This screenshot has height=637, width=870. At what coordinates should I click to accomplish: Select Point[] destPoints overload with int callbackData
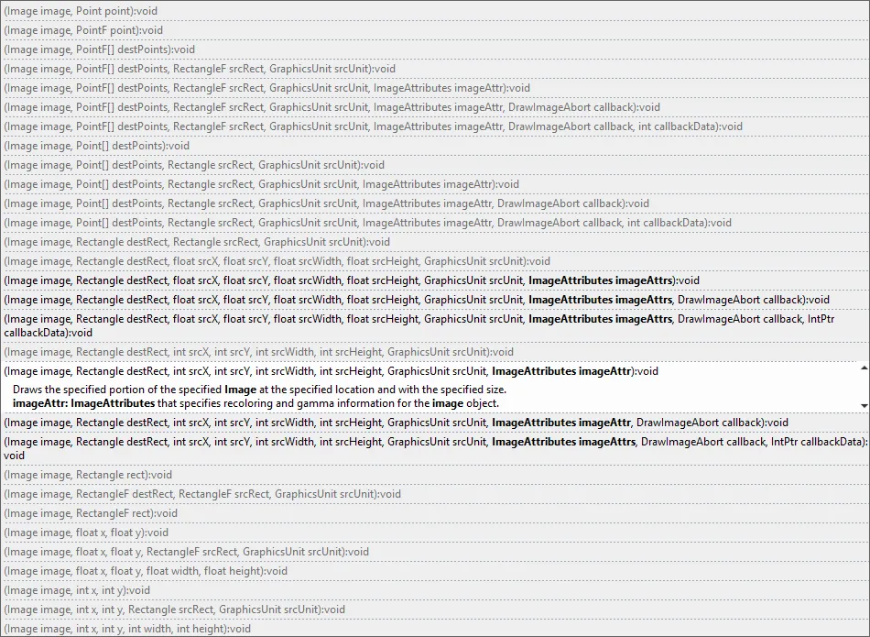[x=367, y=223]
